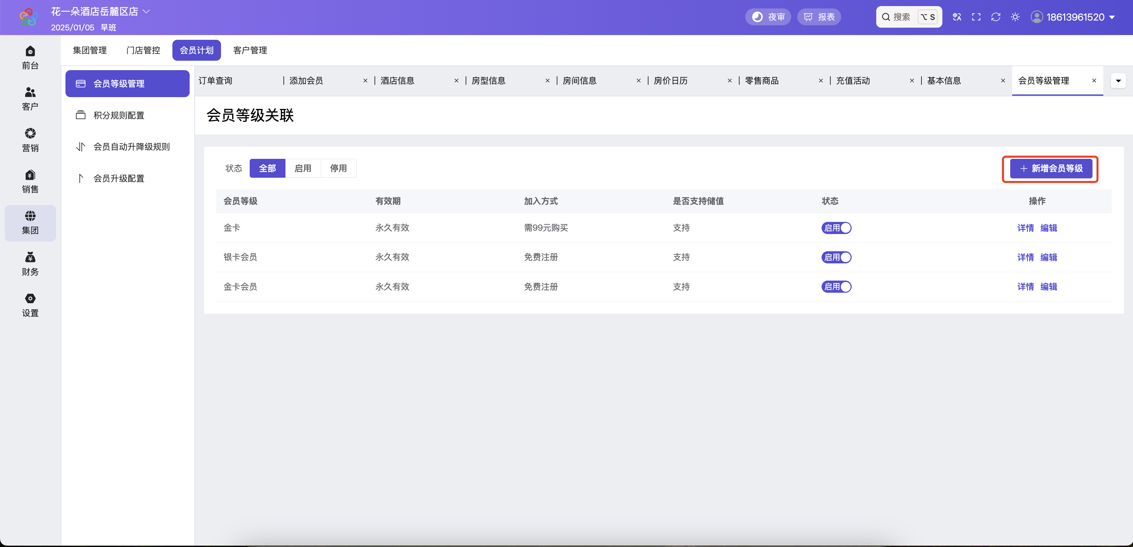Switch to 添加会员 tab
The height and width of the screenshot is (547, 1133).
coord(306,81)
